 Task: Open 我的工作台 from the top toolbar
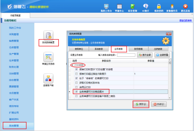tap(106, 8)
